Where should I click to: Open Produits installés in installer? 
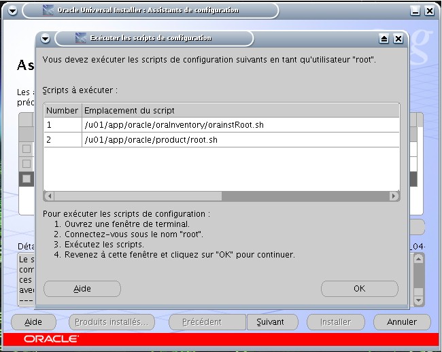pos(112,322)
